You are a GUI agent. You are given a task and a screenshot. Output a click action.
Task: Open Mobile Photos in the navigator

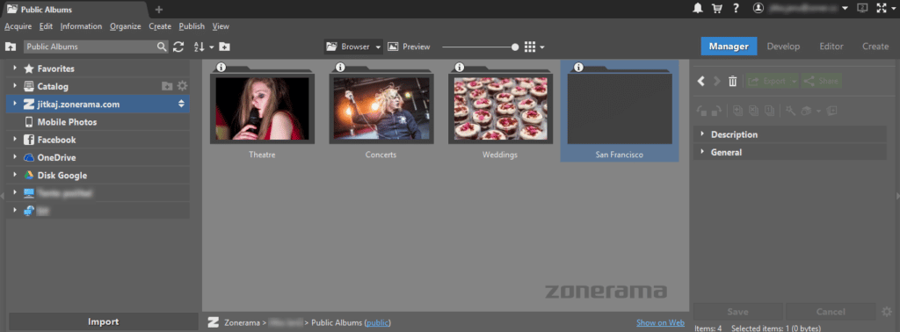click(98, 121)
